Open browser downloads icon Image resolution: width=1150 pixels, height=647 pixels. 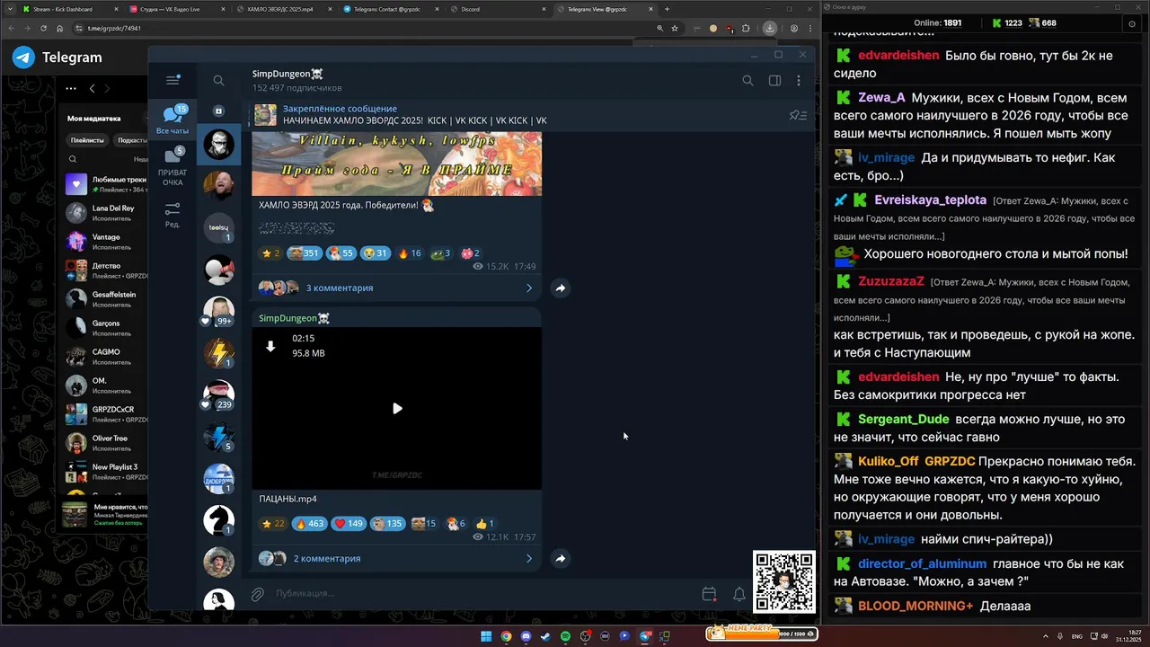point(770,28)
